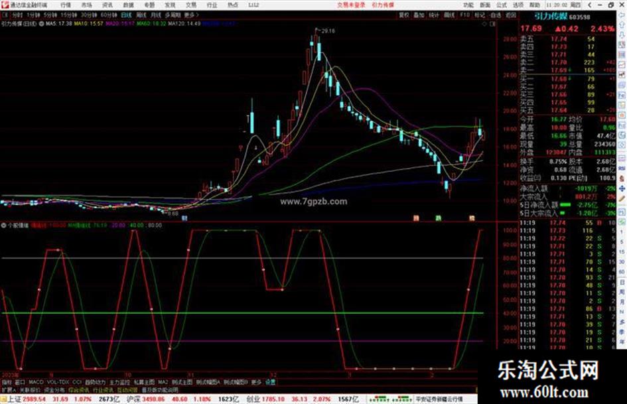Switch chart to 5分钟 period
The height and width of the screenshot is (404, 627).
pos(50,15)
